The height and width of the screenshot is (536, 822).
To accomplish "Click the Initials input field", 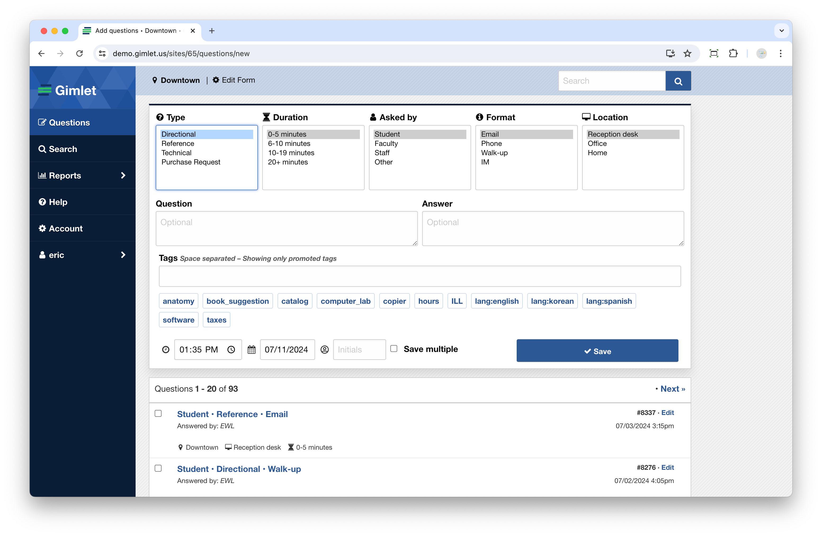I will point(359,350).
